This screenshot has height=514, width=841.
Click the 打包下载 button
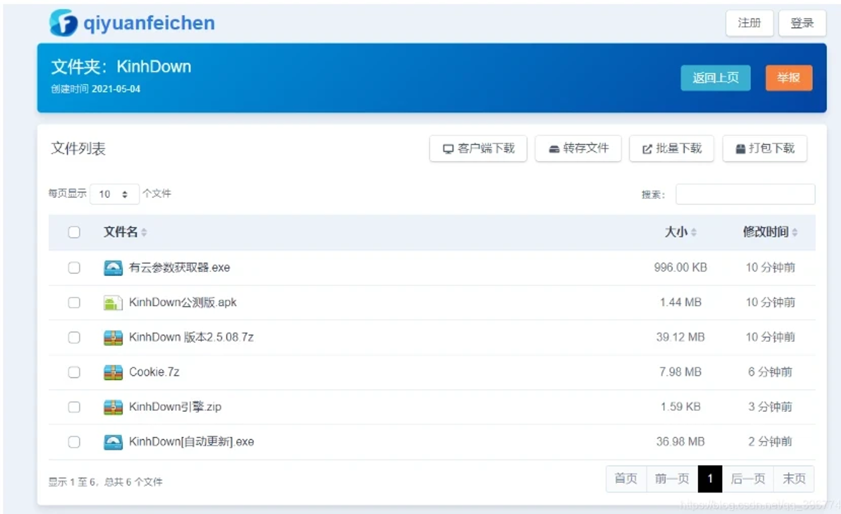pos(765,148)
